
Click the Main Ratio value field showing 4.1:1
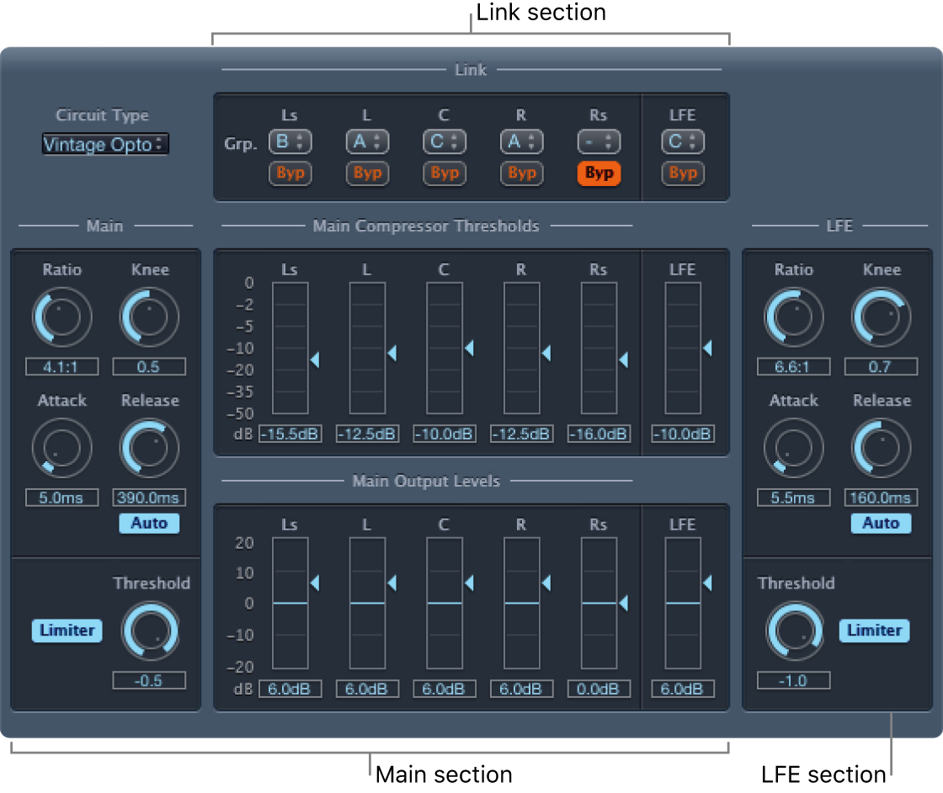(x=61, y=366)
